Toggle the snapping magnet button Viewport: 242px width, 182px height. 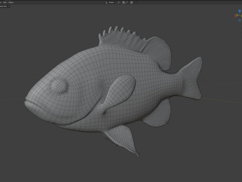(x=123, y=3)
